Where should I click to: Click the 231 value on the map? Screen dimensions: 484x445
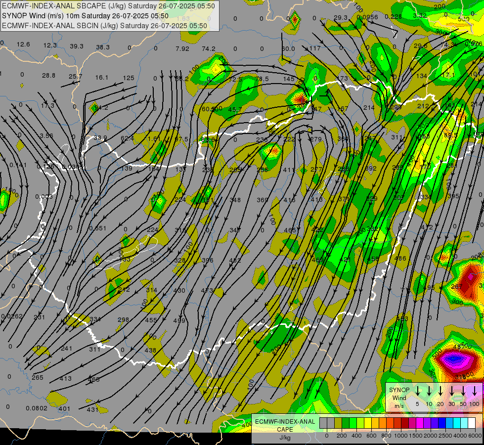(39, 317)
